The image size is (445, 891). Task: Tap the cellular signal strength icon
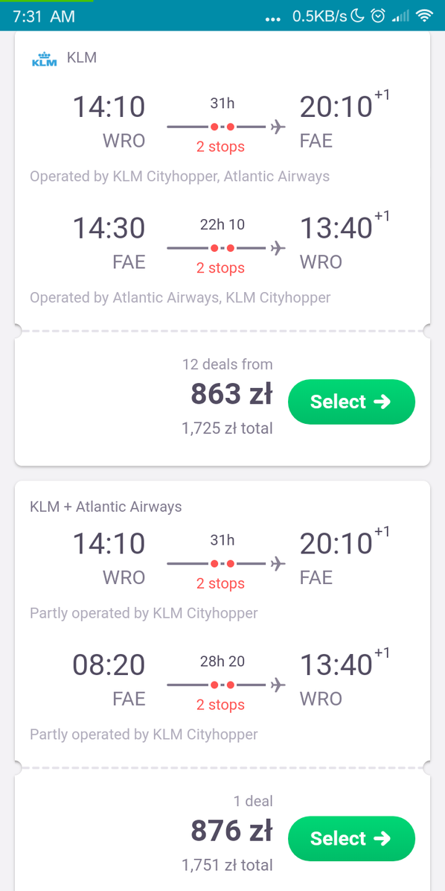coord(401,16)
